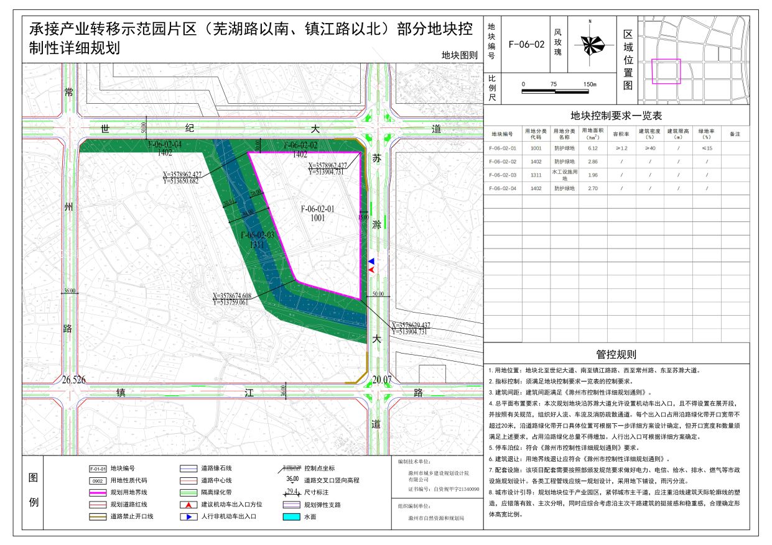Screen dimensions: 772x545
Task: Click the 滁州市自然资源和规划局 text
Action: point(436,518)
